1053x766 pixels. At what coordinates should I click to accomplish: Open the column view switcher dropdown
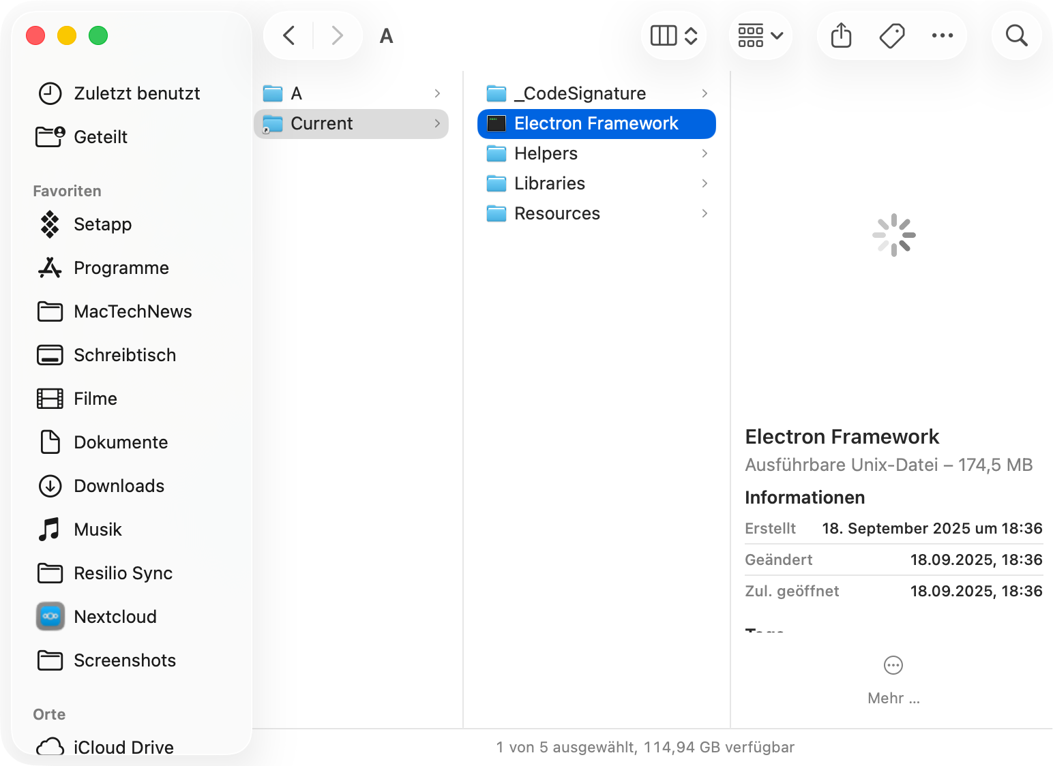[x=673, y=35]
